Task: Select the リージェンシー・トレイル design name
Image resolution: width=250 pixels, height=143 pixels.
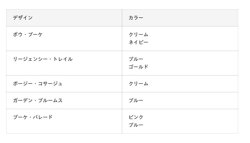Action: (43, 59)
